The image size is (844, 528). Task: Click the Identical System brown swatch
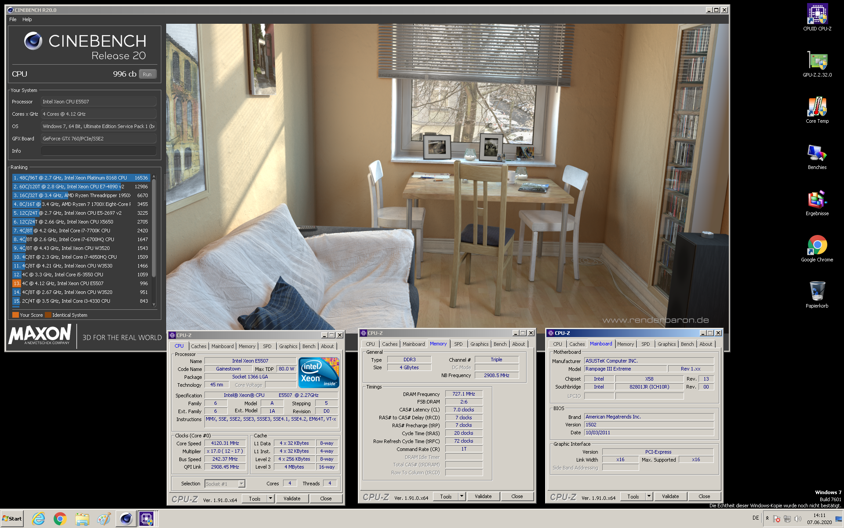pyautogui.click(x=48, y=315)
